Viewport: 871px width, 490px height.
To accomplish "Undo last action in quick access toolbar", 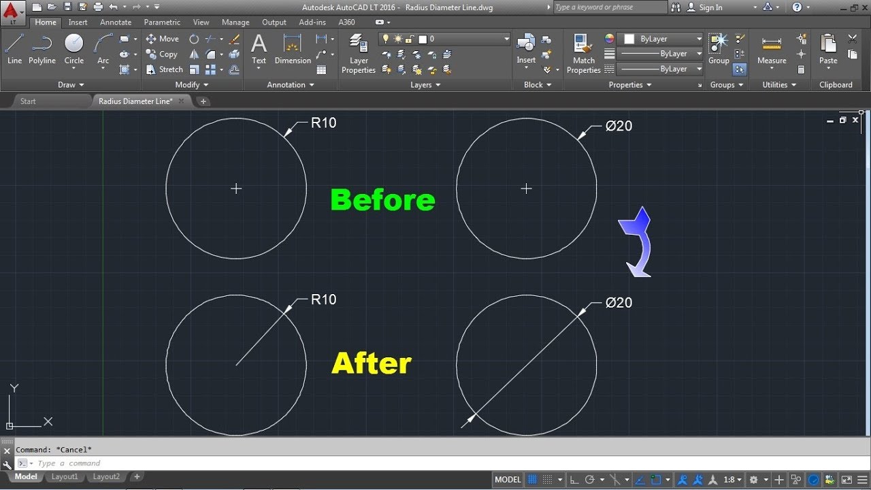I will click(113, 7).
